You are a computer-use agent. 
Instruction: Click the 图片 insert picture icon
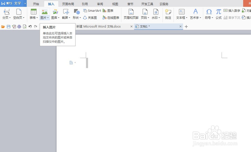click(x=44, y=12)
